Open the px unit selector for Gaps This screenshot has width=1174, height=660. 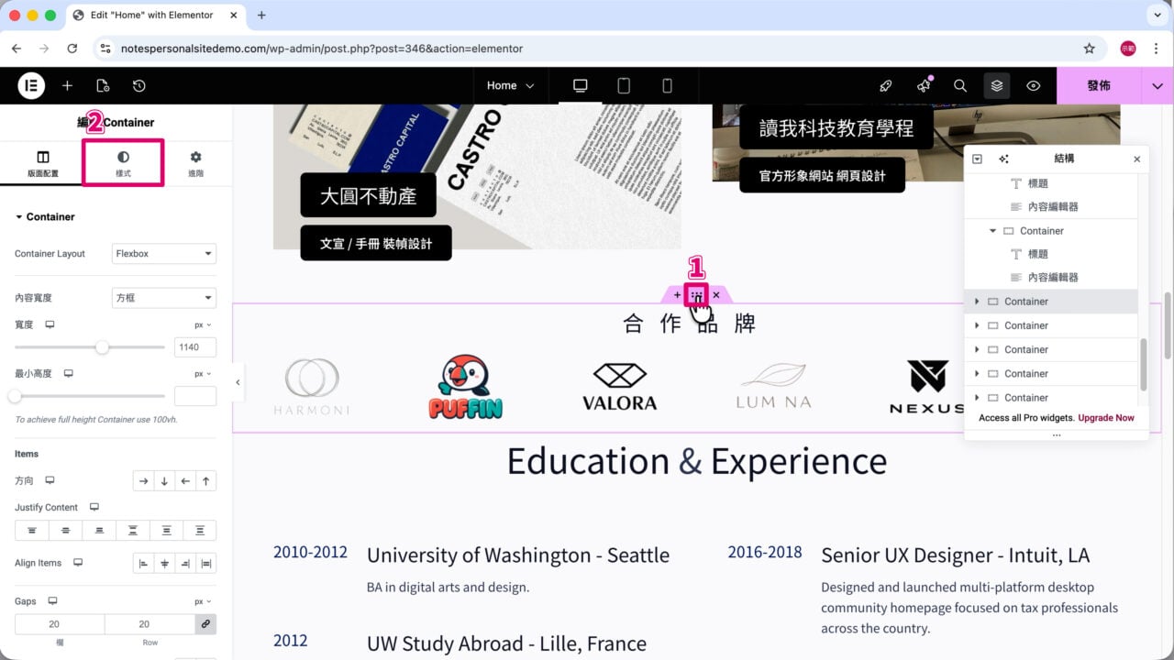pos(203,601)
